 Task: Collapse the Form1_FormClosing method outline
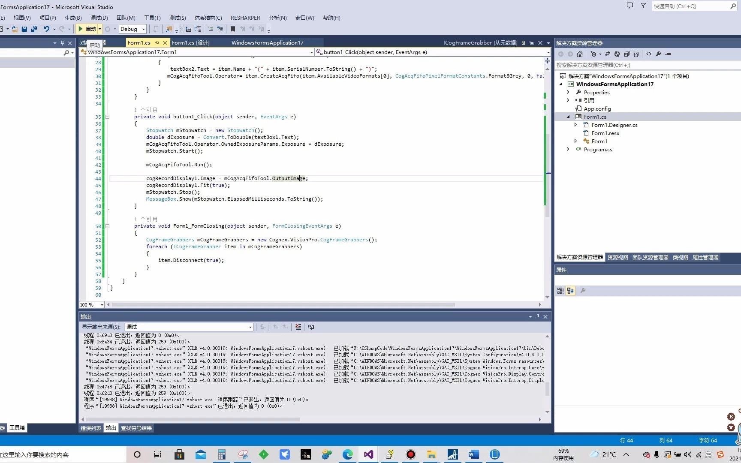click(x=108, y=226)
